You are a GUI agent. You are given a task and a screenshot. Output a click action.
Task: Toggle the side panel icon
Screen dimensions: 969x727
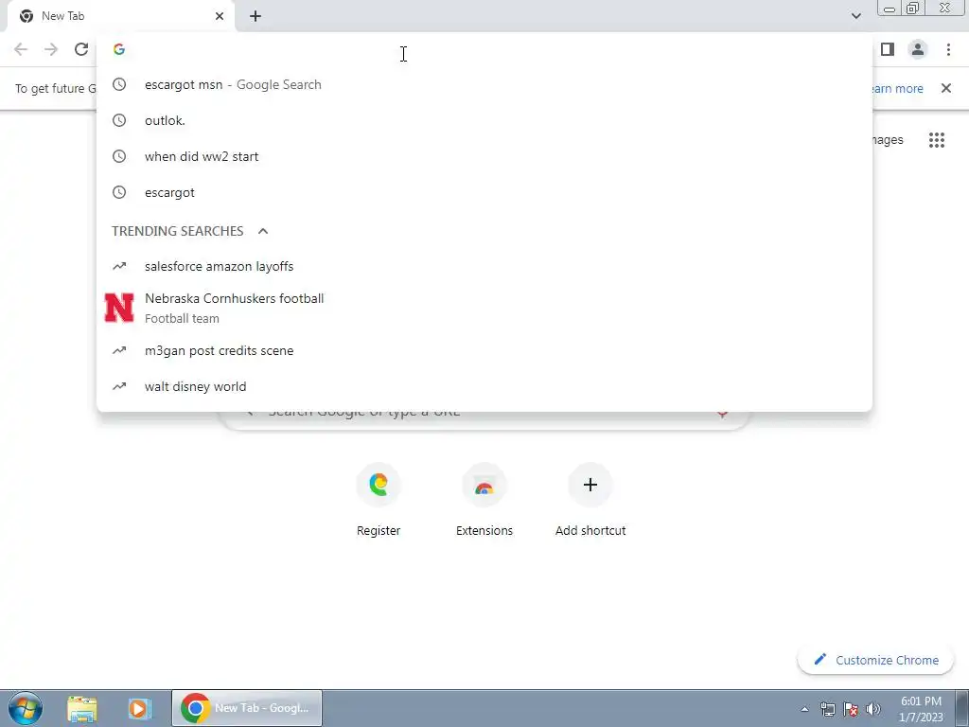coord(888,49)
